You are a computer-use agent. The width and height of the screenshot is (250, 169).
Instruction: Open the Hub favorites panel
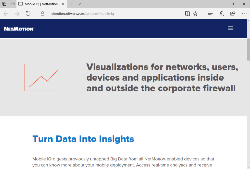210,14
